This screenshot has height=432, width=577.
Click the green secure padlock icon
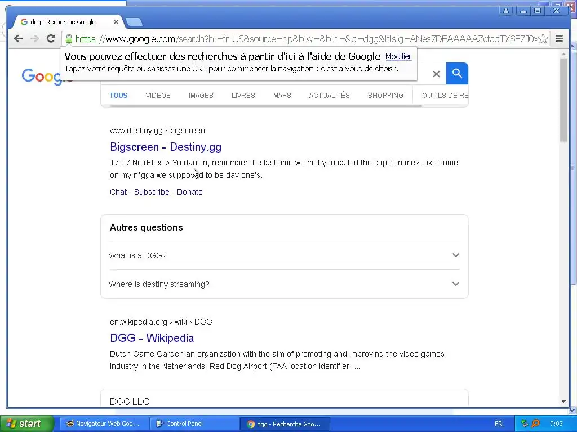click(69, 39)
